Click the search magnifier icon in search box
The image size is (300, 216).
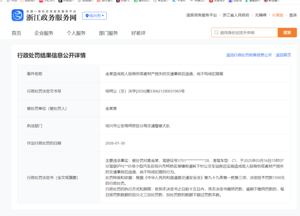[216, 33]
